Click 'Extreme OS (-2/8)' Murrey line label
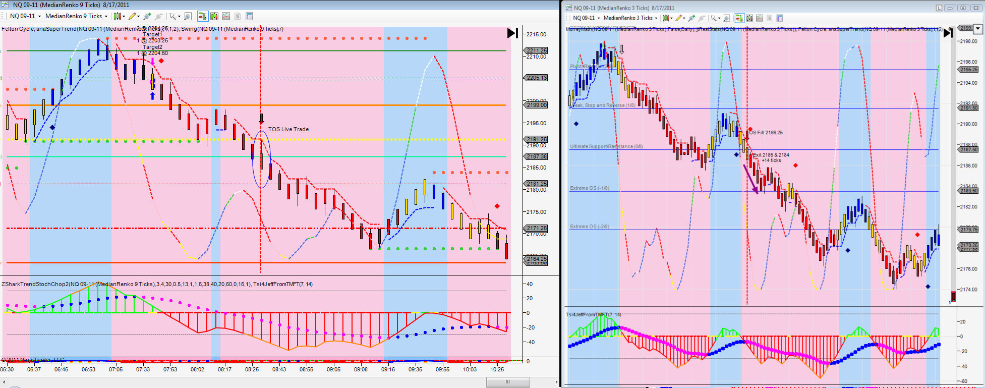The image size is (985, 388). [590, 227]
